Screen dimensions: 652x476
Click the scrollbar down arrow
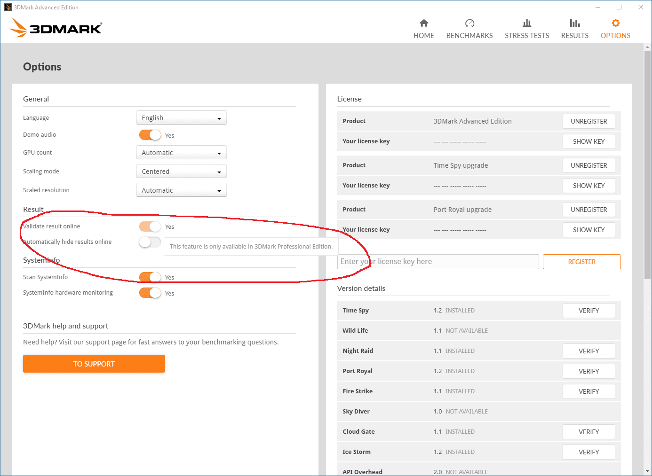[x=648, y=471]
